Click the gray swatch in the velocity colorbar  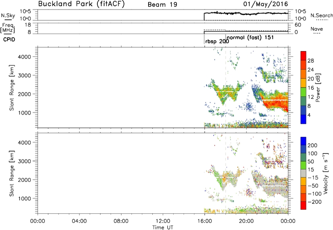coord(303,173)
